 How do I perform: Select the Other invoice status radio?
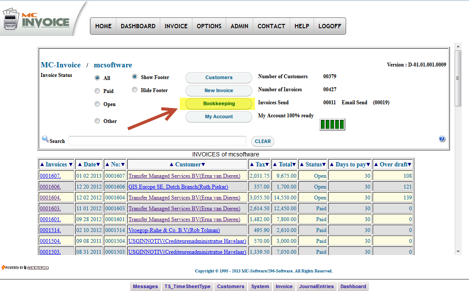point(97,121)
